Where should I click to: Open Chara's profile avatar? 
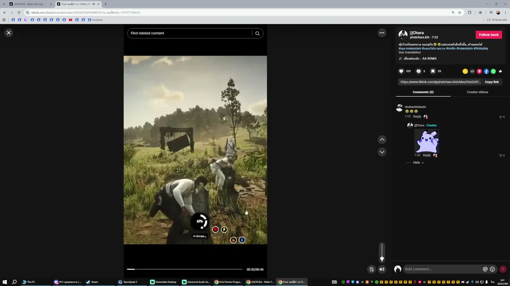click(x=403, y=35)
